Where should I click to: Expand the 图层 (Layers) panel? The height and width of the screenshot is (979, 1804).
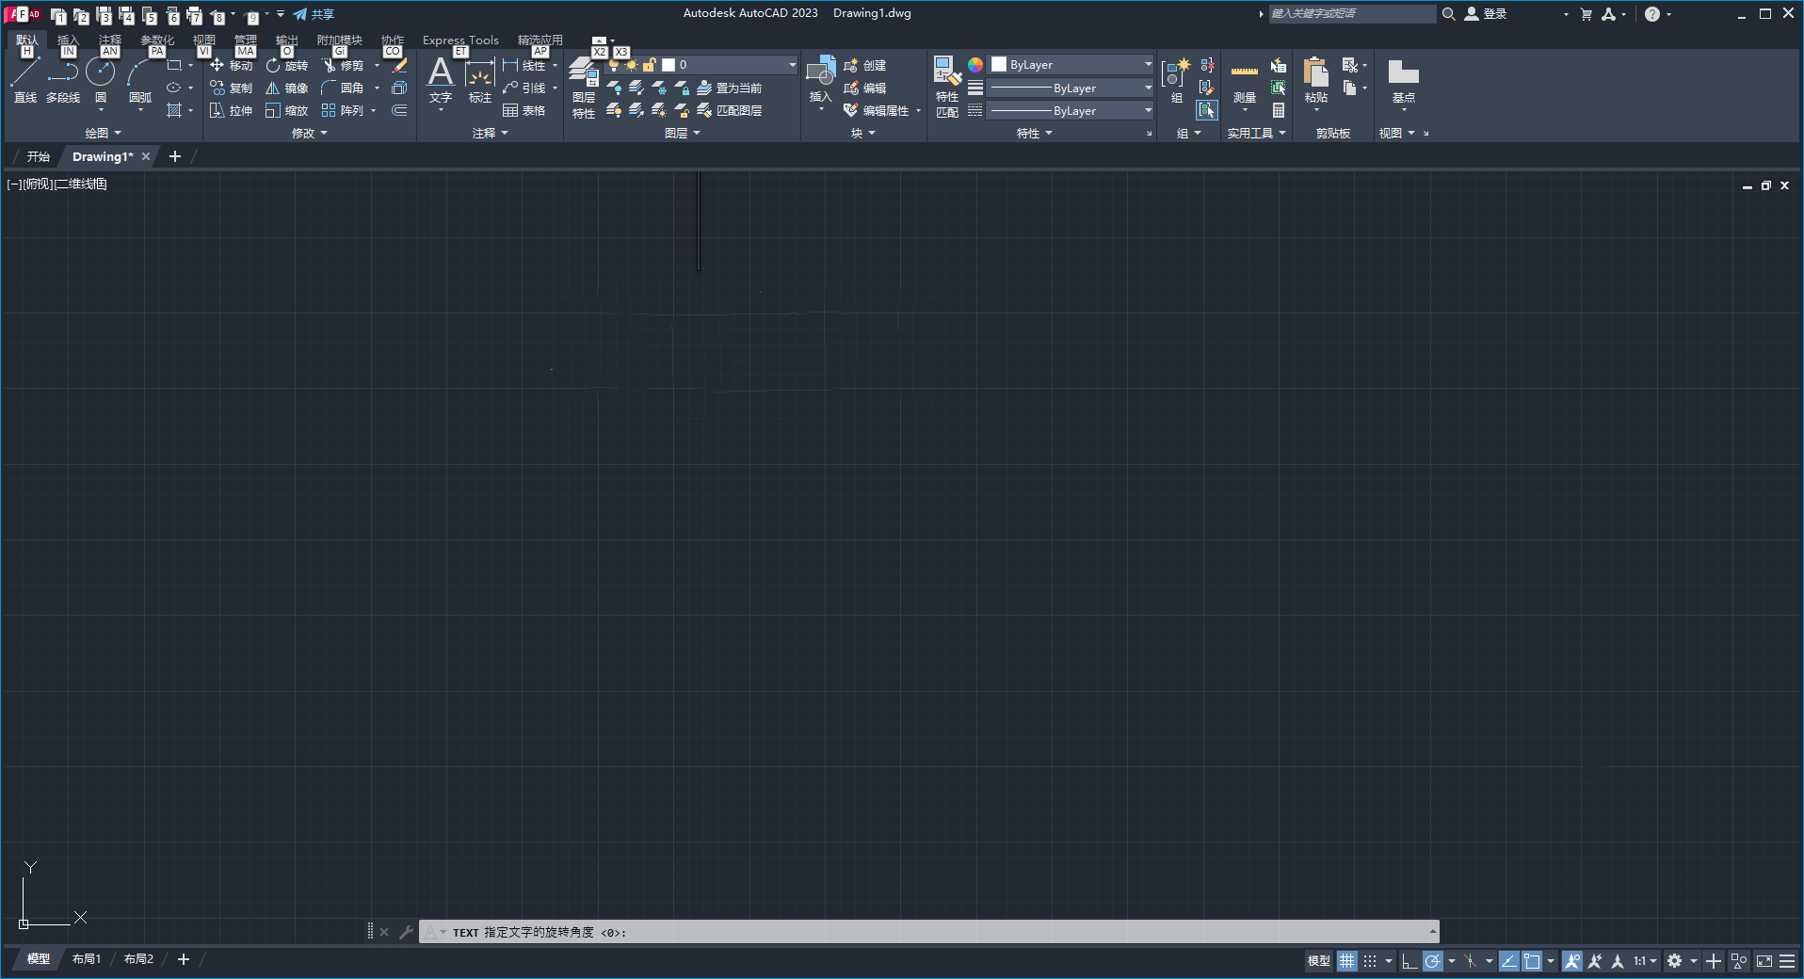point(683,134)
